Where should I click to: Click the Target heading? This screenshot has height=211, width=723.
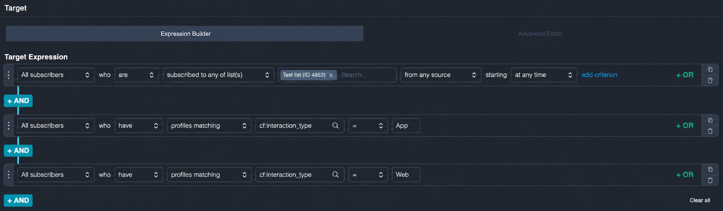click(x=15, y=8)
